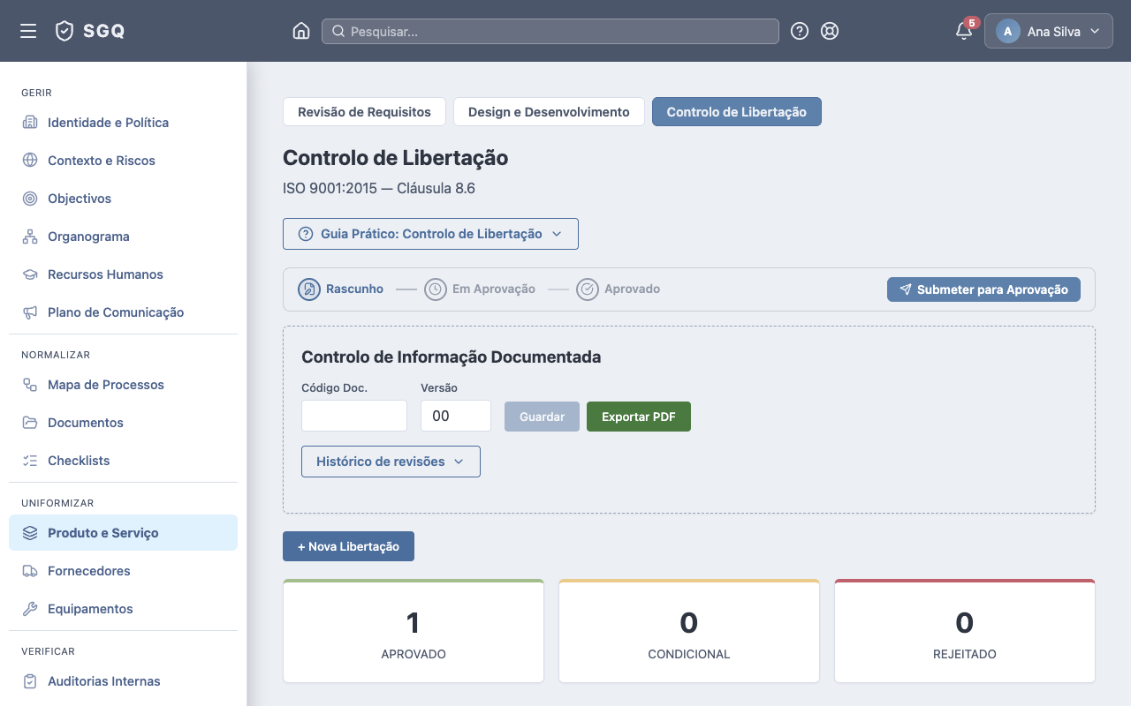Click the Em Aprovação clock icon
The width and height of the screenshot is (1131, 706).
coord(436,289)
